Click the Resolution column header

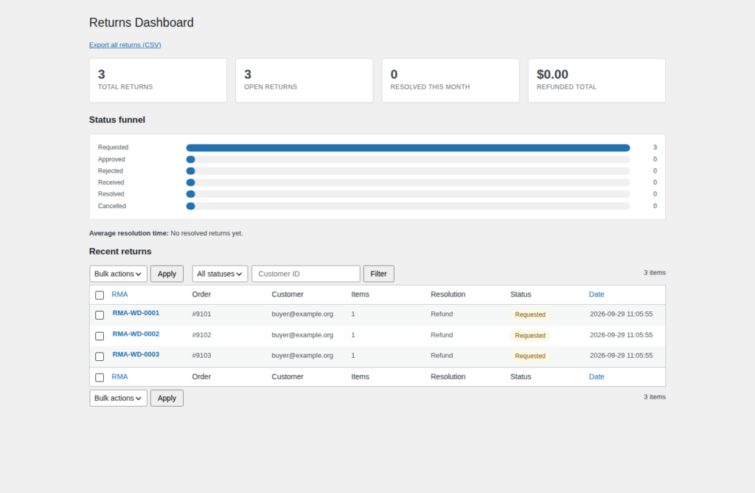(448, 294)
